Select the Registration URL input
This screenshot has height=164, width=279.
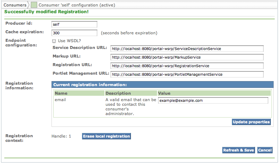[x=187, y=66]
